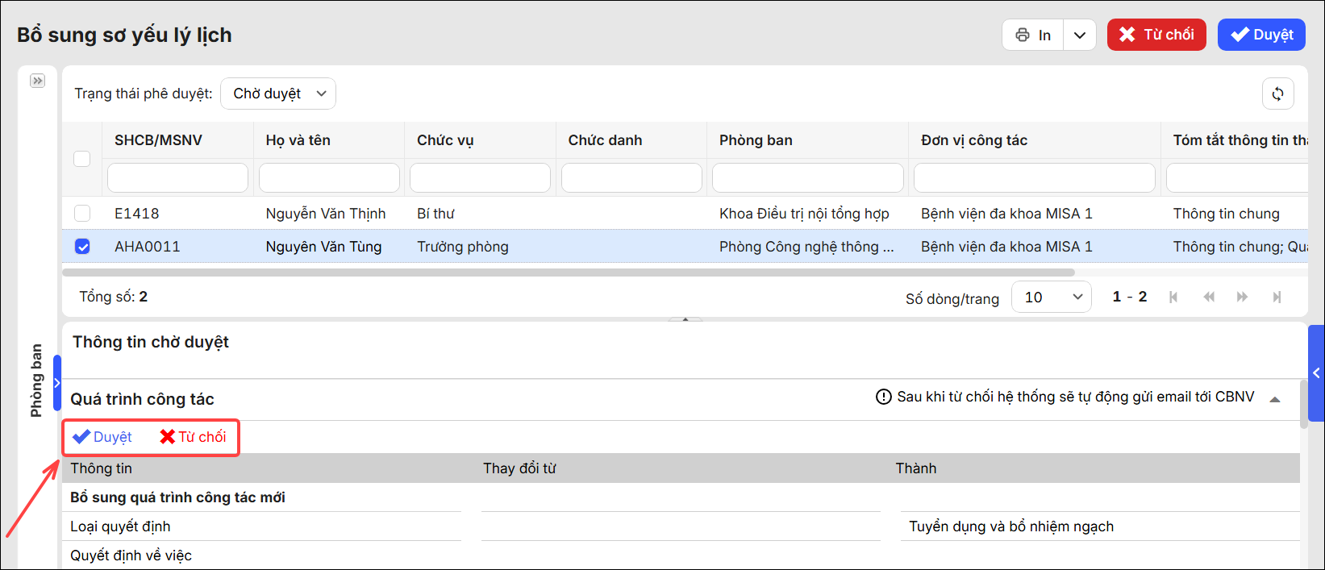Click Họ và tên filter input

click(x=329, y=177)
